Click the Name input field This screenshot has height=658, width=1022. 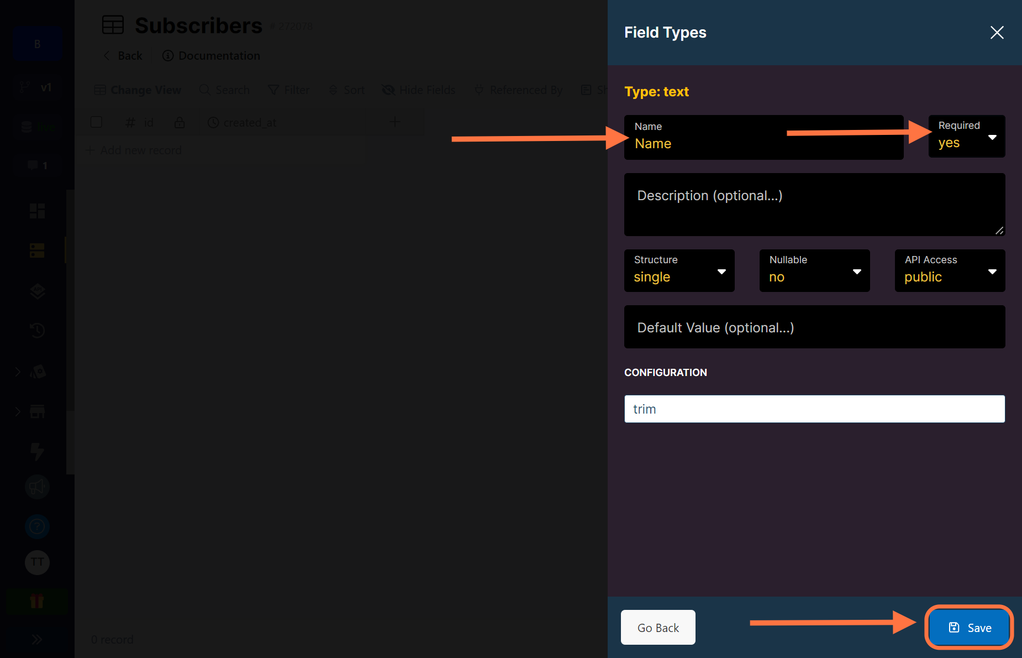[x=763, y=137]
